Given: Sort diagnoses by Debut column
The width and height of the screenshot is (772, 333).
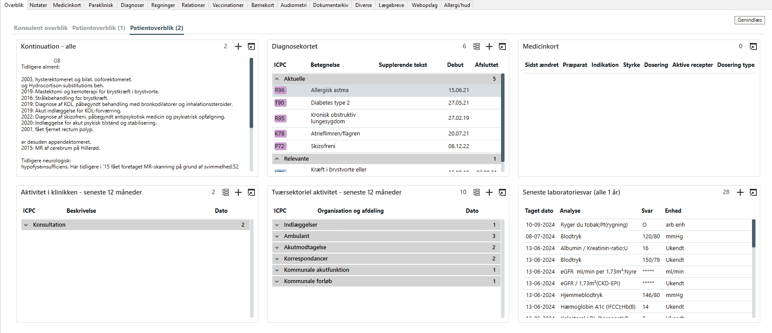Looking at the screenshot, I should pos(455,65).
